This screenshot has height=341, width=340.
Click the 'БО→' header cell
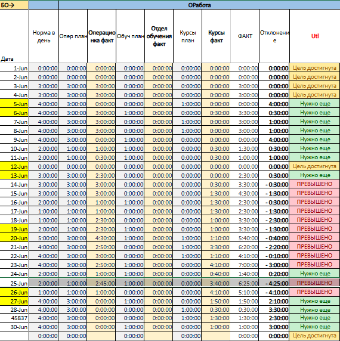(14, 5)
